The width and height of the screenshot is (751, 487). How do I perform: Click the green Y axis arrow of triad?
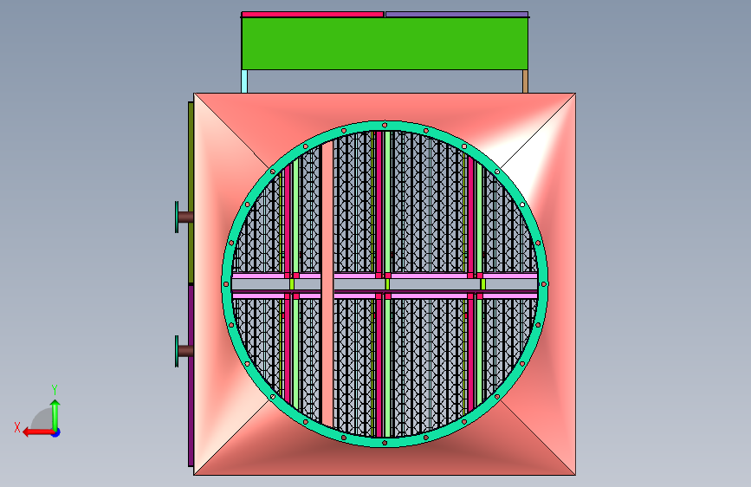click(x=55, y=414)
